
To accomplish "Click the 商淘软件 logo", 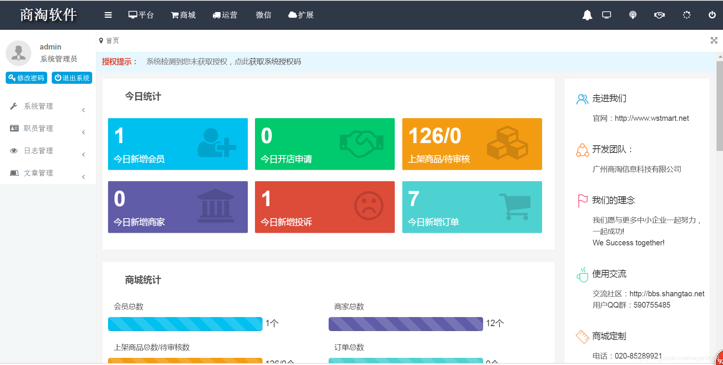I will point(48,15).
